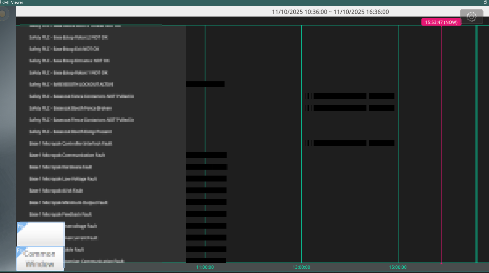This screenshot has height=273, width=489.
Task: Click the 13:00:00 time axis label
Action: click(x=301, y=267)
